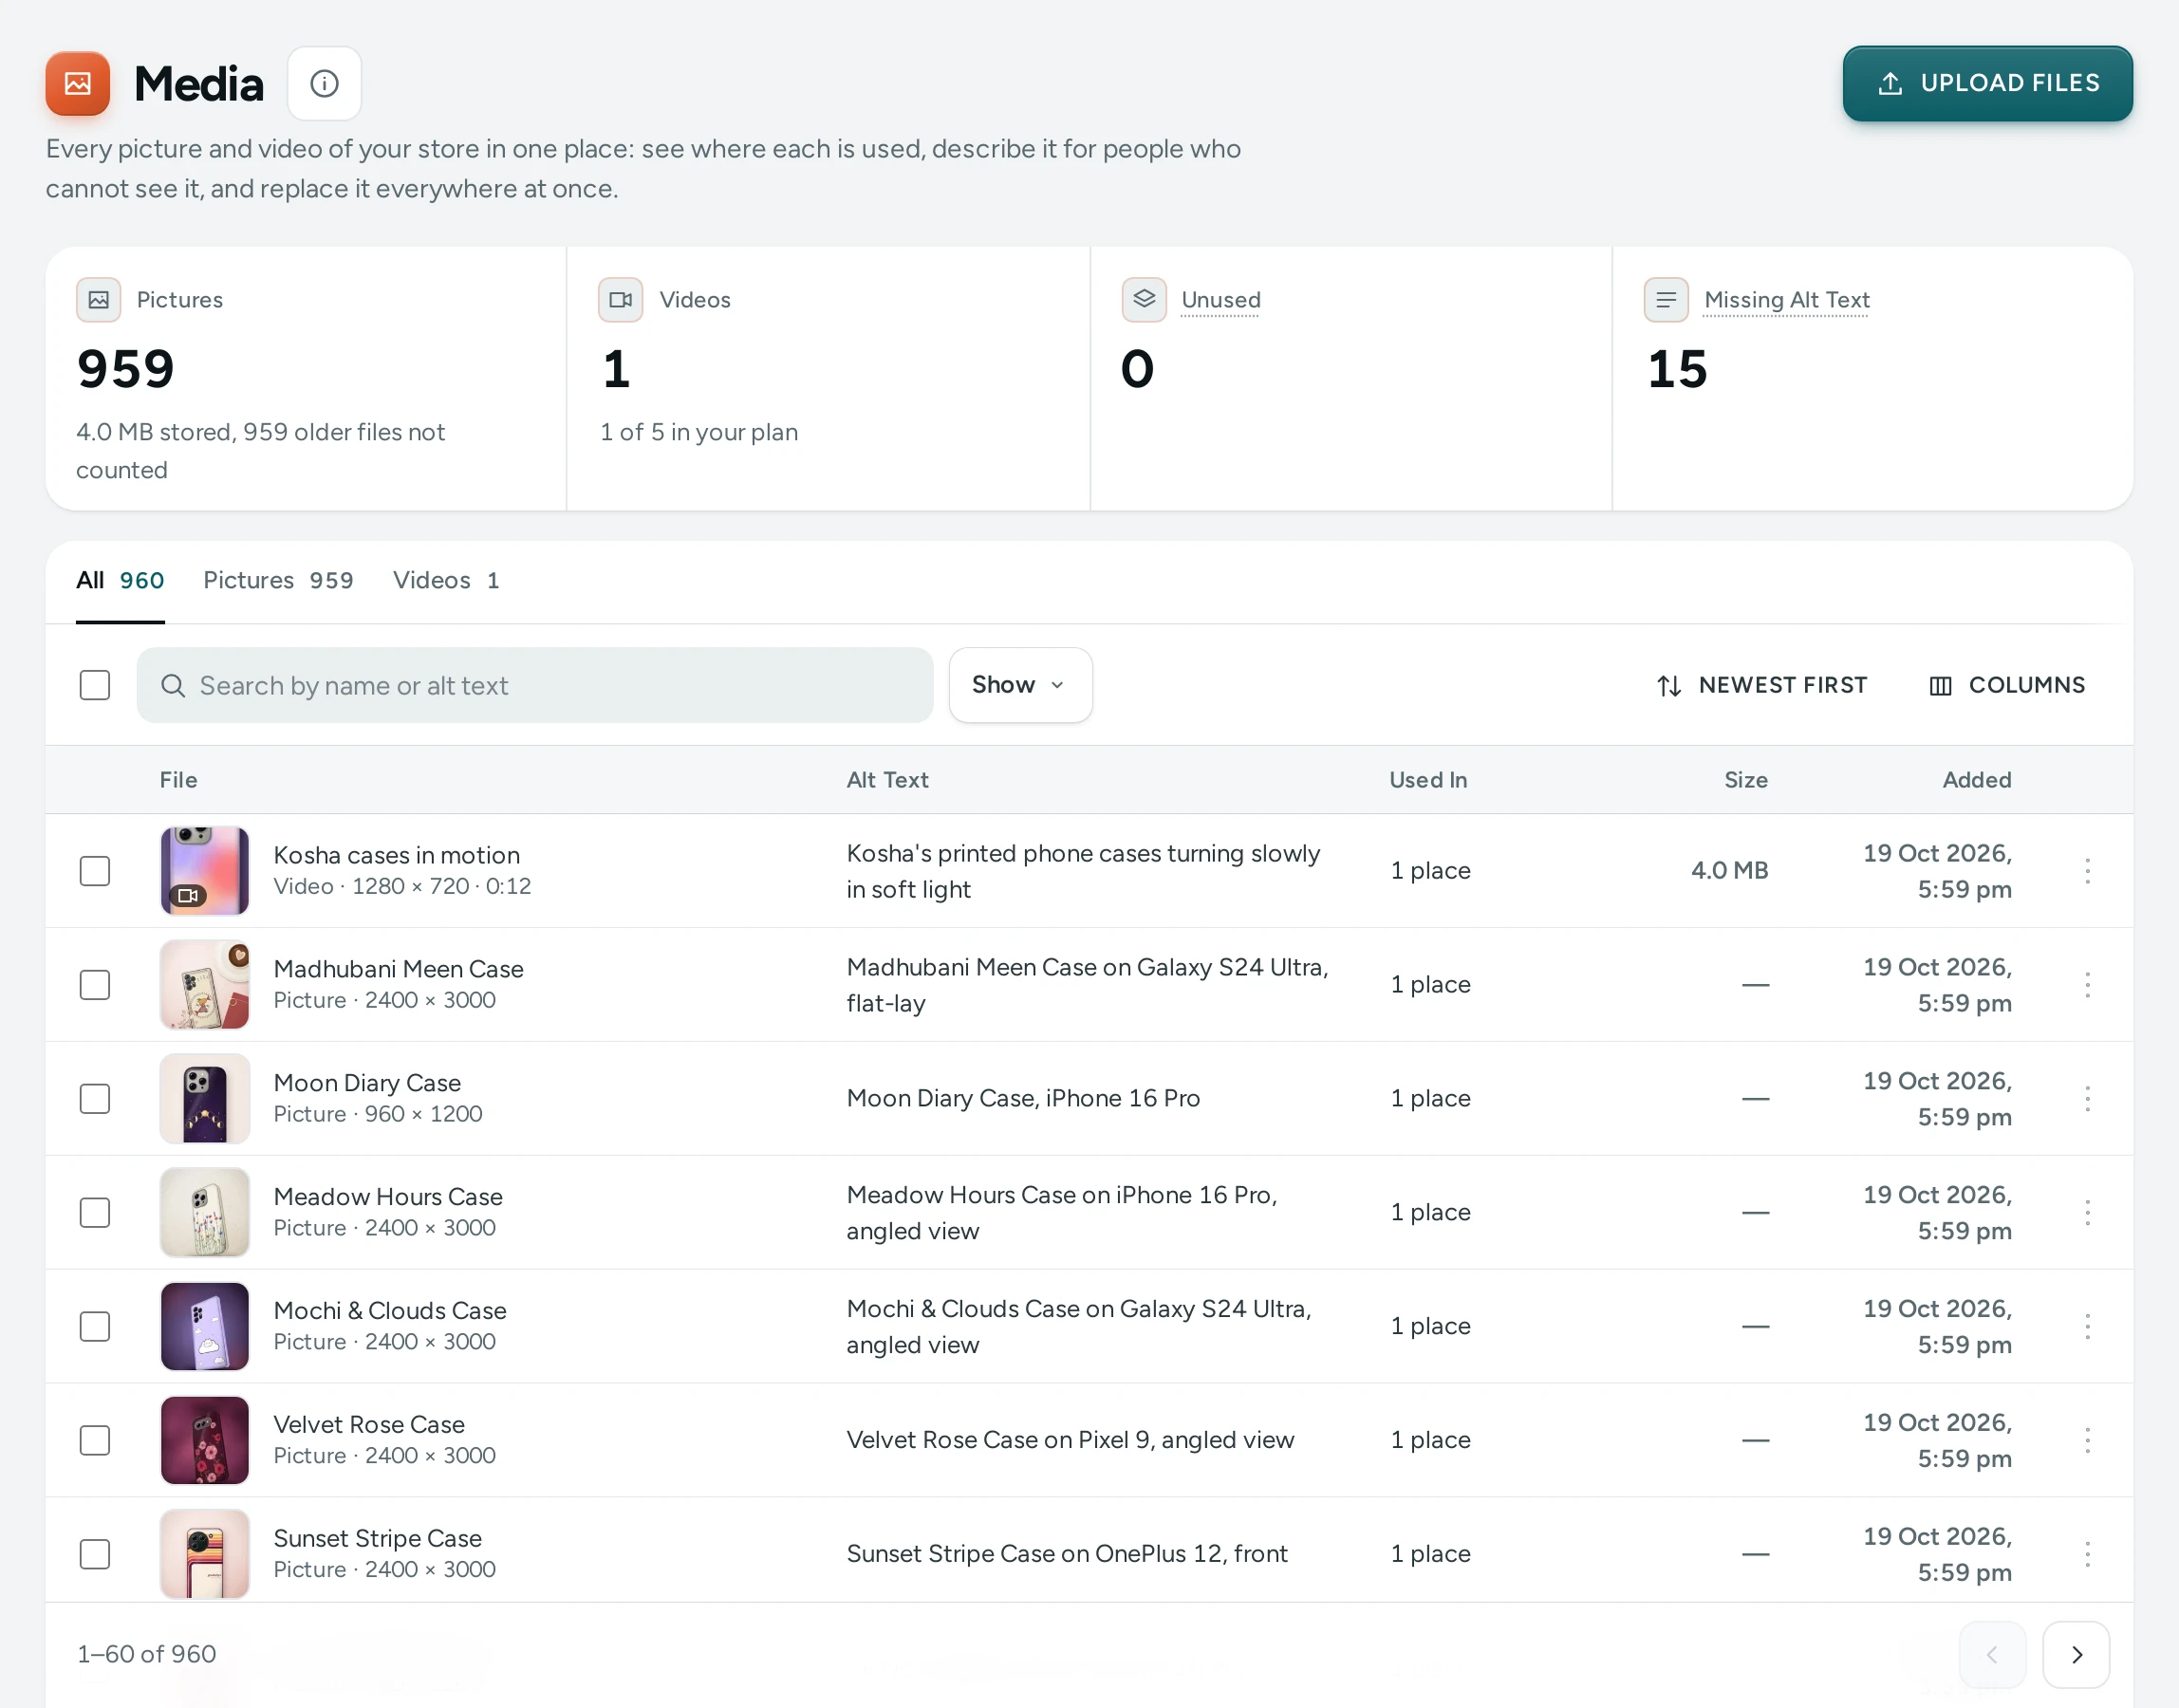Image resolution: width=2179 pixels, height=1708 pixels.
Task: Click the Kosha cases in motion file name
Action: 396,855
